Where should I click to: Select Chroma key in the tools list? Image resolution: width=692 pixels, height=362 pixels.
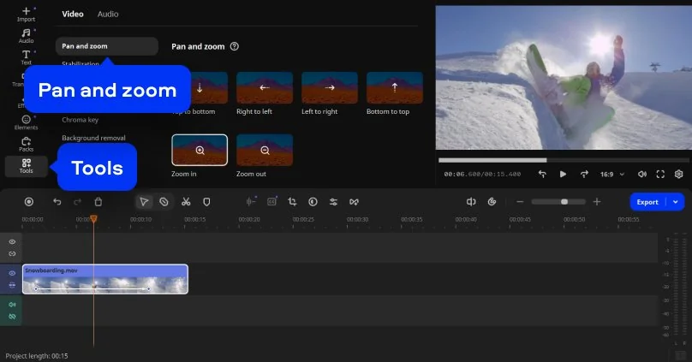(80, 120)
